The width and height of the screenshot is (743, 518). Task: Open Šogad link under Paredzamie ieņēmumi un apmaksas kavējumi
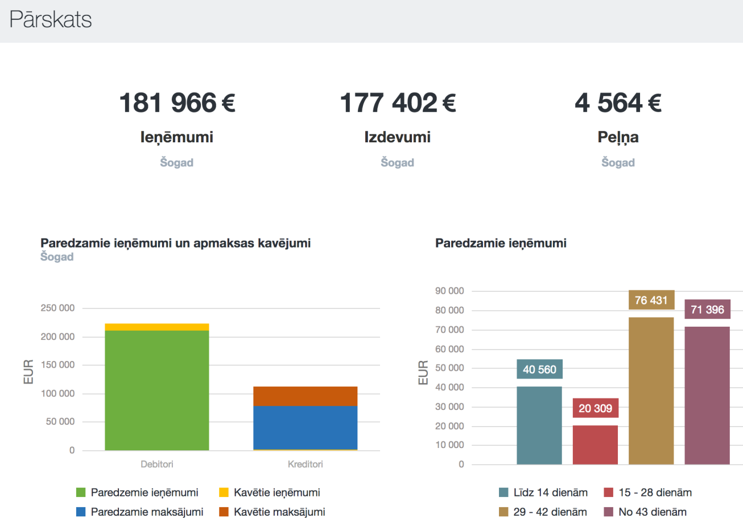[x=57, y=257]
